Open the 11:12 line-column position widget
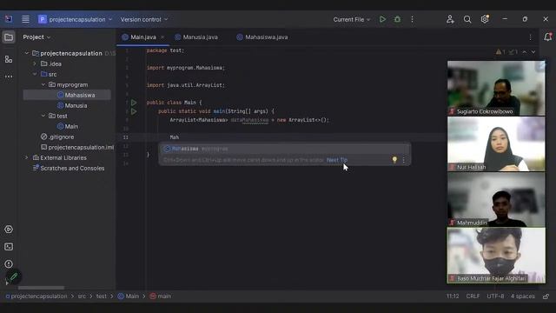Screen dimensions: 556x313 point(453,296)
